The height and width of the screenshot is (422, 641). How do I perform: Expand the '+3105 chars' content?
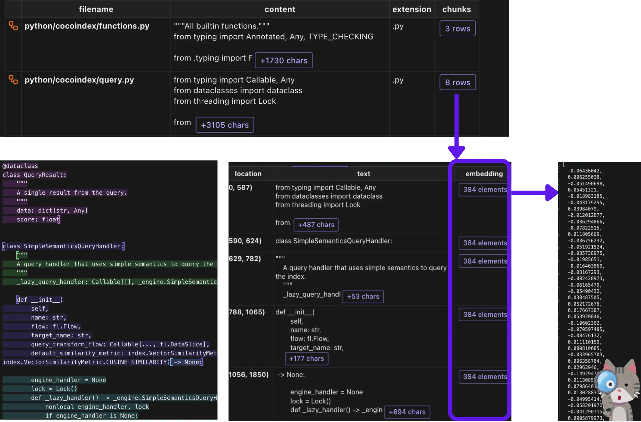pyautogui.click(x=225, y=125)
